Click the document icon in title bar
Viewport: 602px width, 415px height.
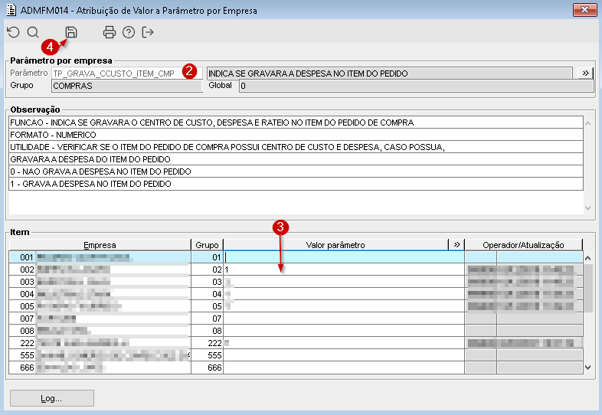[11, 10]
